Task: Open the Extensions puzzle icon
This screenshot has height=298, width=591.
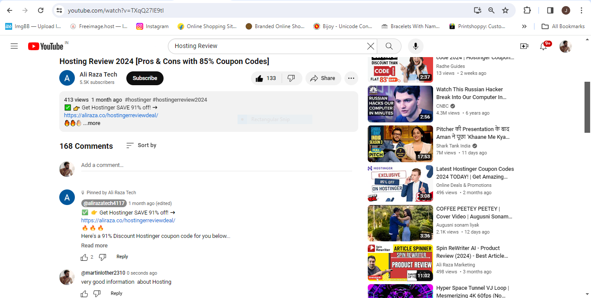Action: click(527, 10)
